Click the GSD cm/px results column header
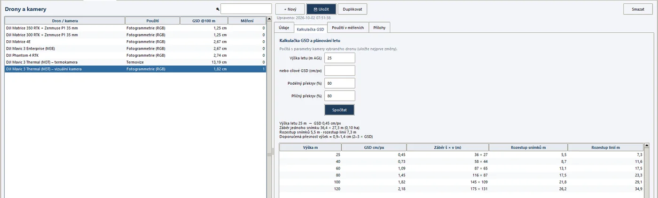This screenshot has width=658, height=198. [x=374, y=147]
